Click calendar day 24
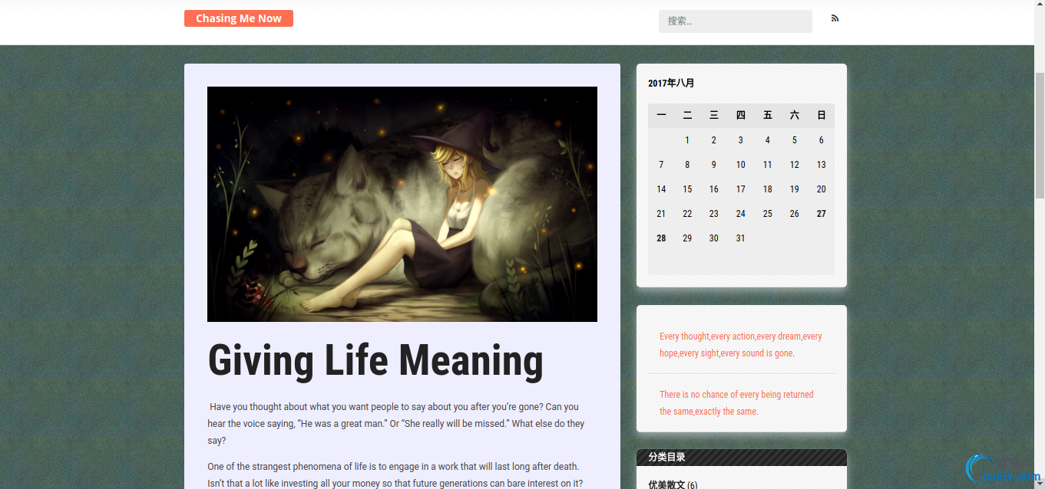The width and height of the screenshot is (1045, 489). [x=740, y=214]
